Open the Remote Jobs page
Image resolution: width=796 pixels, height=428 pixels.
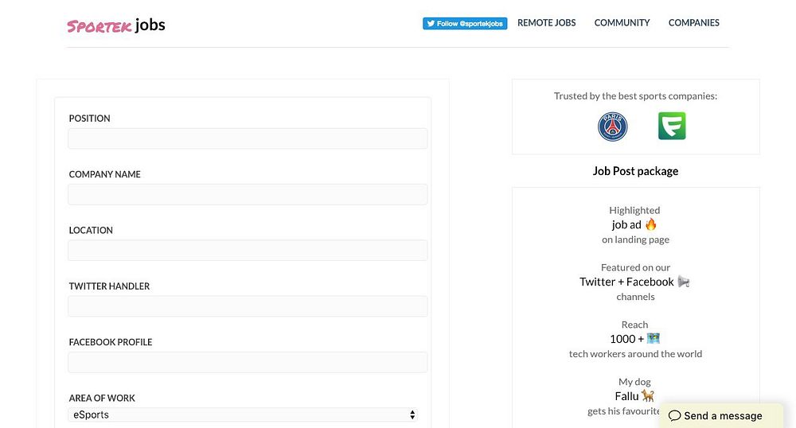pos(546,23)
